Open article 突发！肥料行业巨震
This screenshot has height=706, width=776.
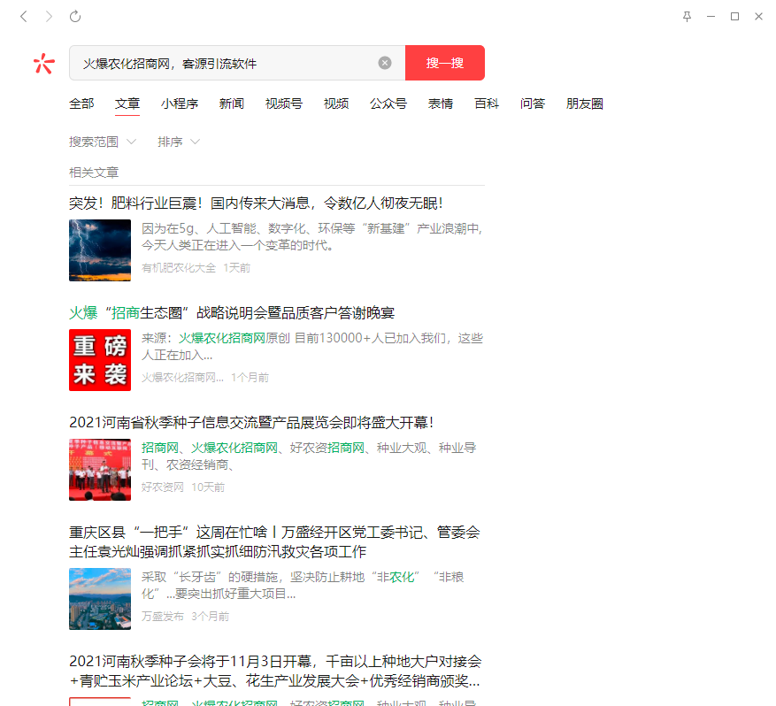click(x=256, y=203)
